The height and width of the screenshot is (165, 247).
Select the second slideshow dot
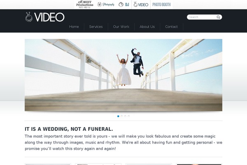coord(121,116)
